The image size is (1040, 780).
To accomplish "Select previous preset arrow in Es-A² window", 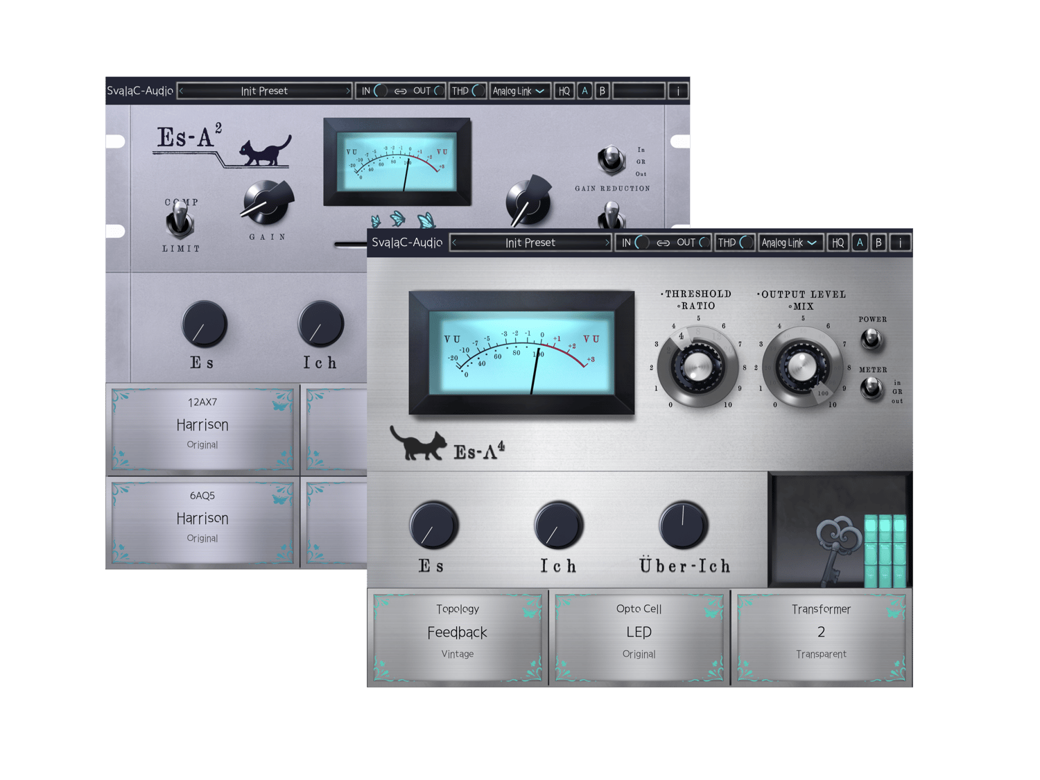I will tap(182, 91).
